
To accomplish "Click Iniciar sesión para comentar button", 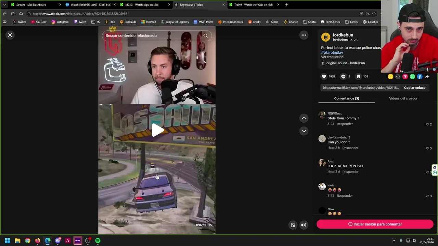I will [375, 224].
